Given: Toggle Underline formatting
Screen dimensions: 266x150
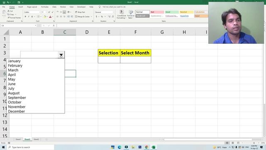Looking at the screenshot, I should [32, 17].
